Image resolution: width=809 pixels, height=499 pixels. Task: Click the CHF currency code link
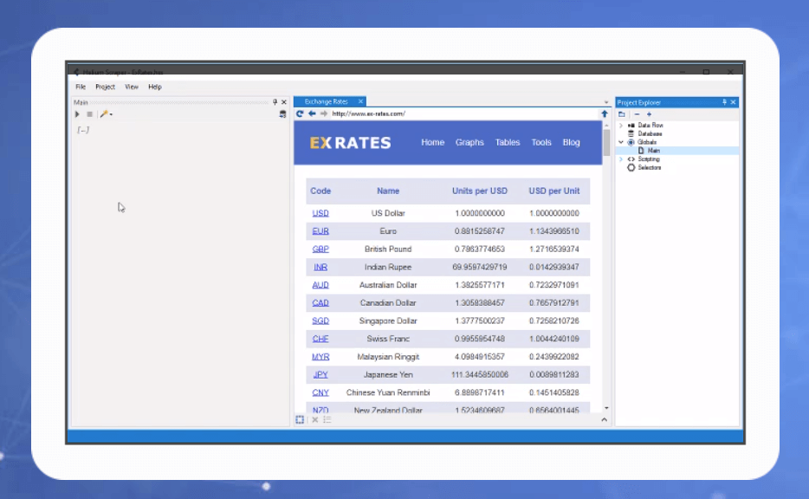pyautogui.click(x=320, y=339)
